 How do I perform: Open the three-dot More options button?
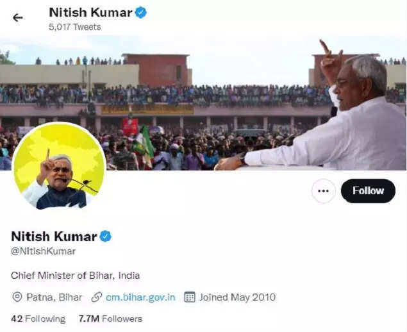tap(323, 191)
